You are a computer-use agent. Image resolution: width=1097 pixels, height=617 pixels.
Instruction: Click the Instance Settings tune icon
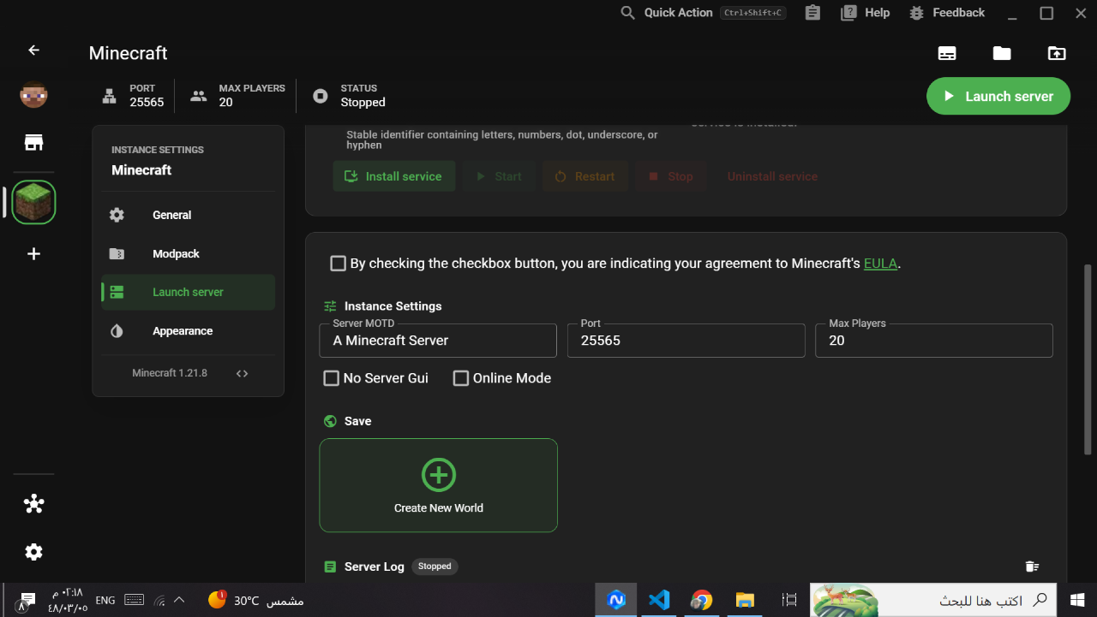click(x=330, y=306)
